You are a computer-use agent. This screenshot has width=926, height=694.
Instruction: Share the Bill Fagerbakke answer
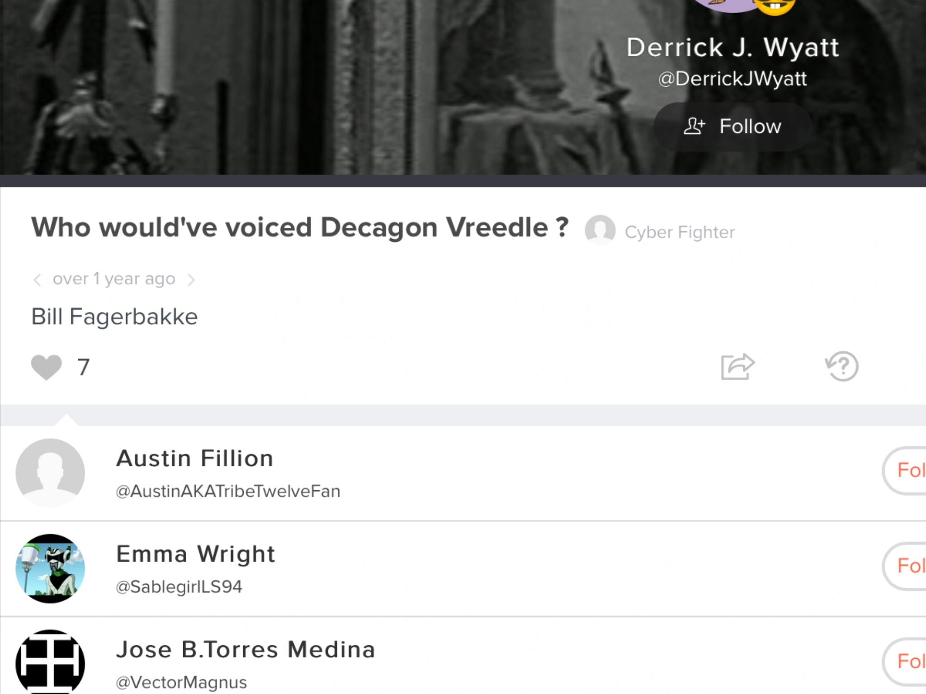click(737, 366)
